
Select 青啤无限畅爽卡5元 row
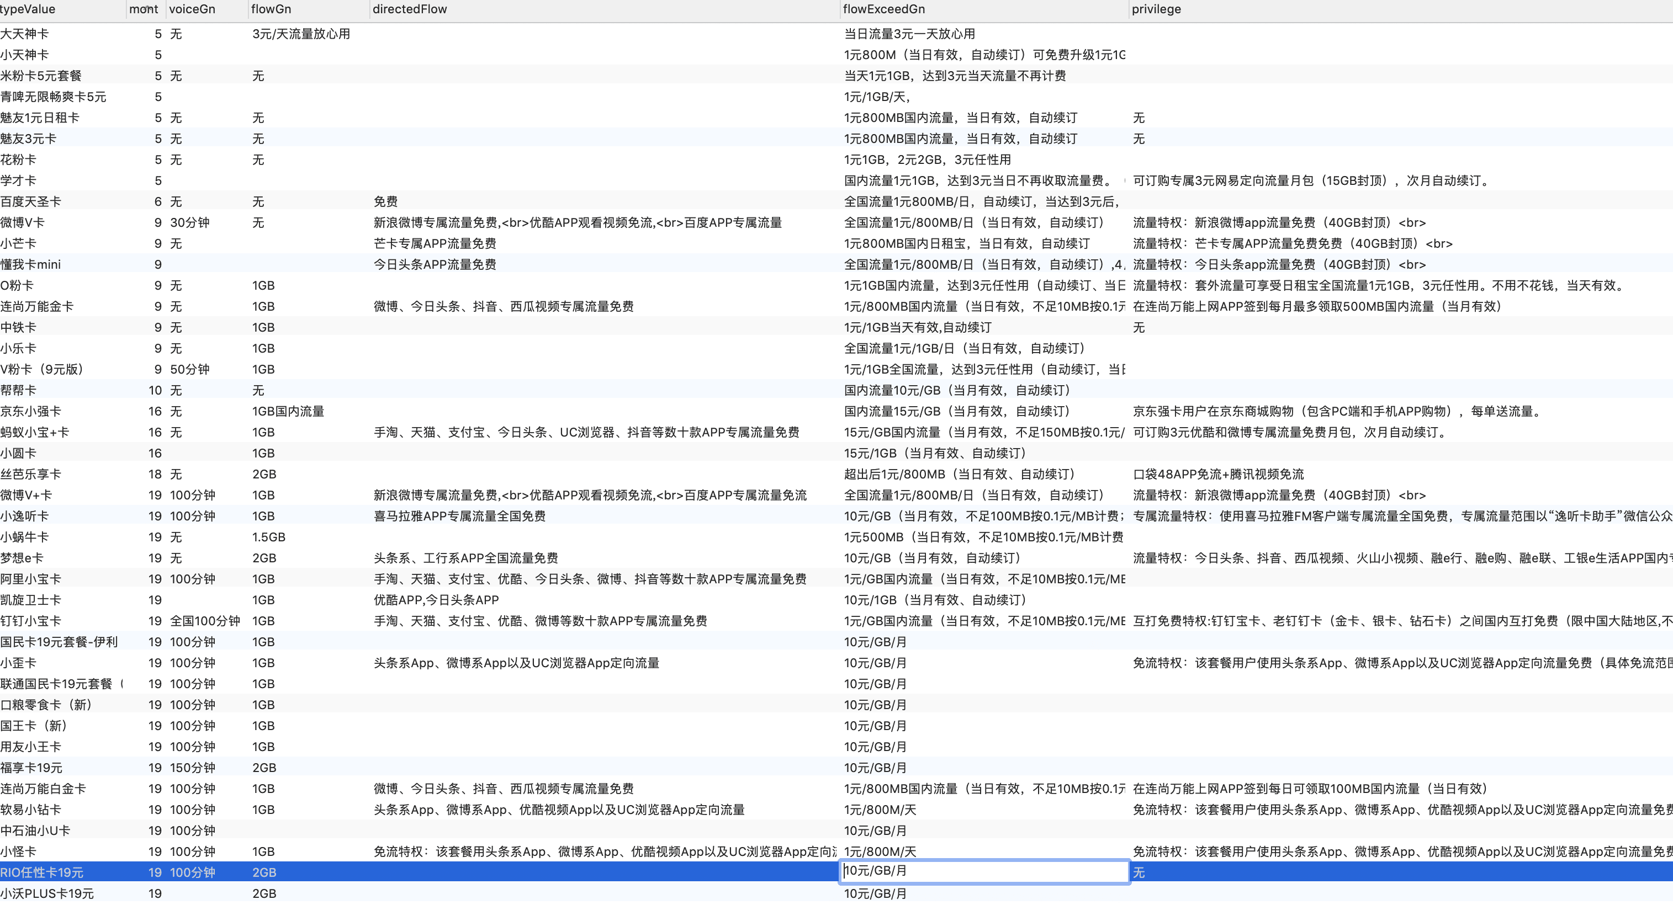53,97
